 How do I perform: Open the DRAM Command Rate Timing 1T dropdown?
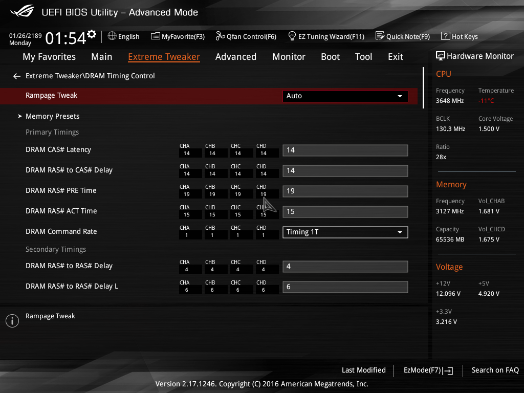click(345, 232)
